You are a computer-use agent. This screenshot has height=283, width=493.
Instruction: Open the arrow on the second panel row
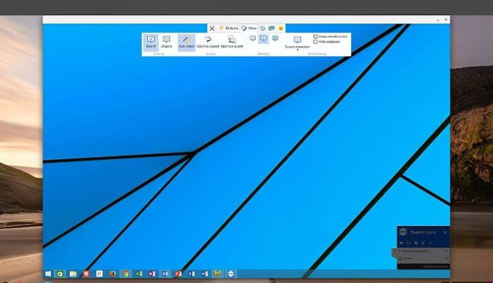click(446, 259)
